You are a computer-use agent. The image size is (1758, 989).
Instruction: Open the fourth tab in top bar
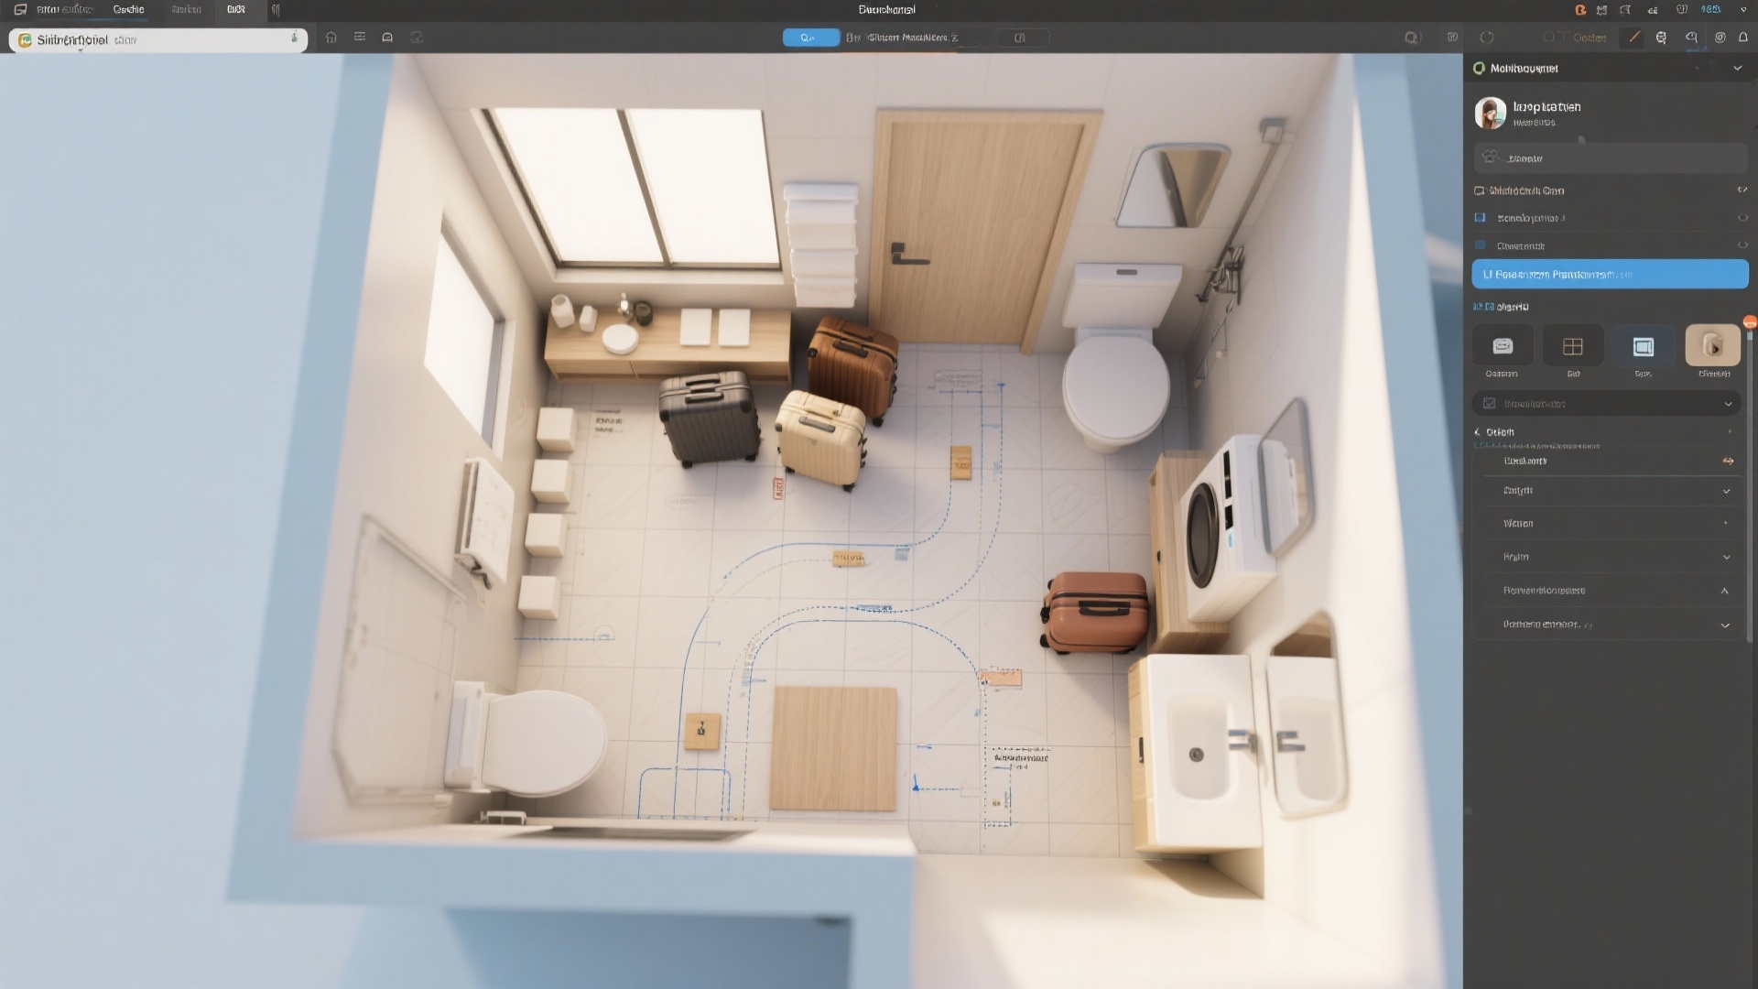(235, 10)
